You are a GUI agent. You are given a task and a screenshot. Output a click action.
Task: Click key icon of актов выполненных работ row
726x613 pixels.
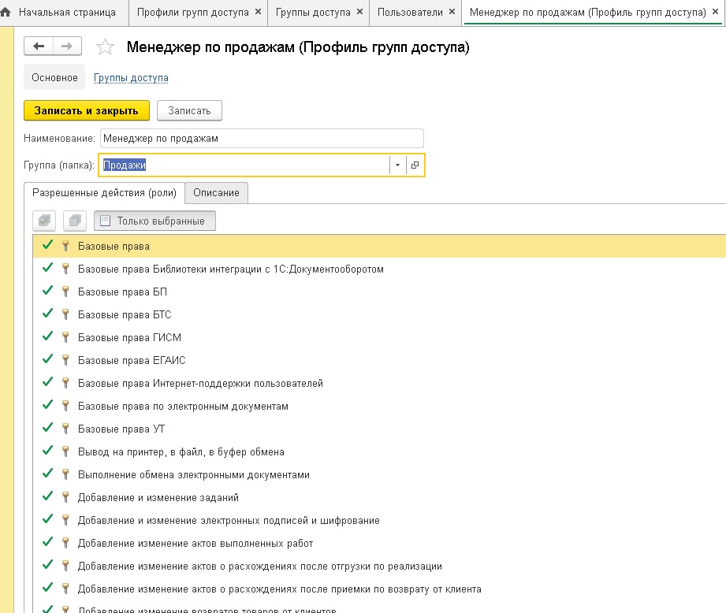(x=65, y=543)
